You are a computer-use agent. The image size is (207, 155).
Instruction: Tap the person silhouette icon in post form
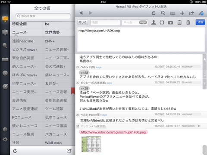coord(154,22)
